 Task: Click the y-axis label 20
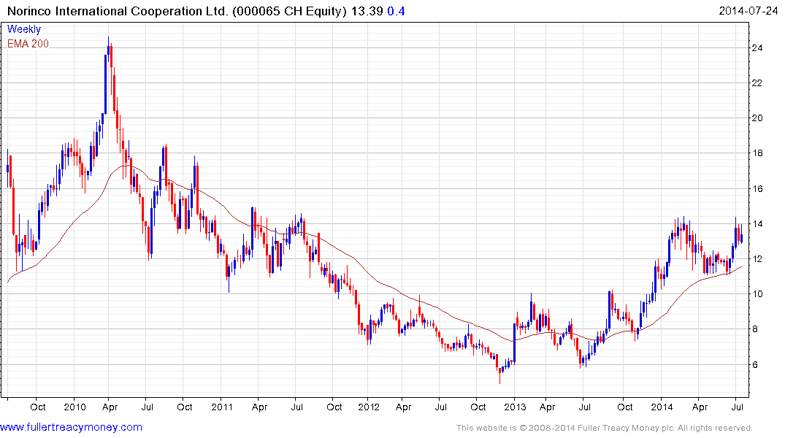757,118
